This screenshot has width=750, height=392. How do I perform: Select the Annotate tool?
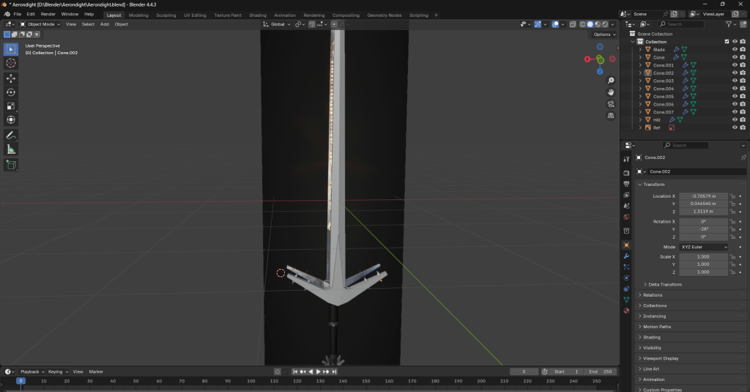[11, 136]
